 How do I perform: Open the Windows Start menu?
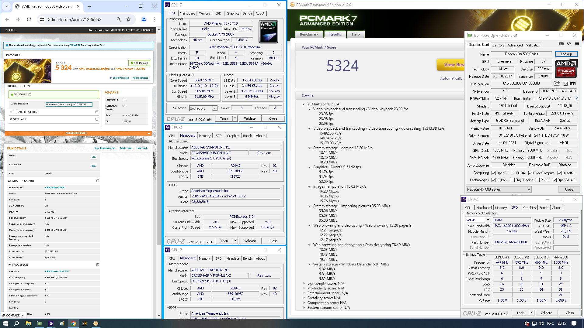click(x=5, y=323)
